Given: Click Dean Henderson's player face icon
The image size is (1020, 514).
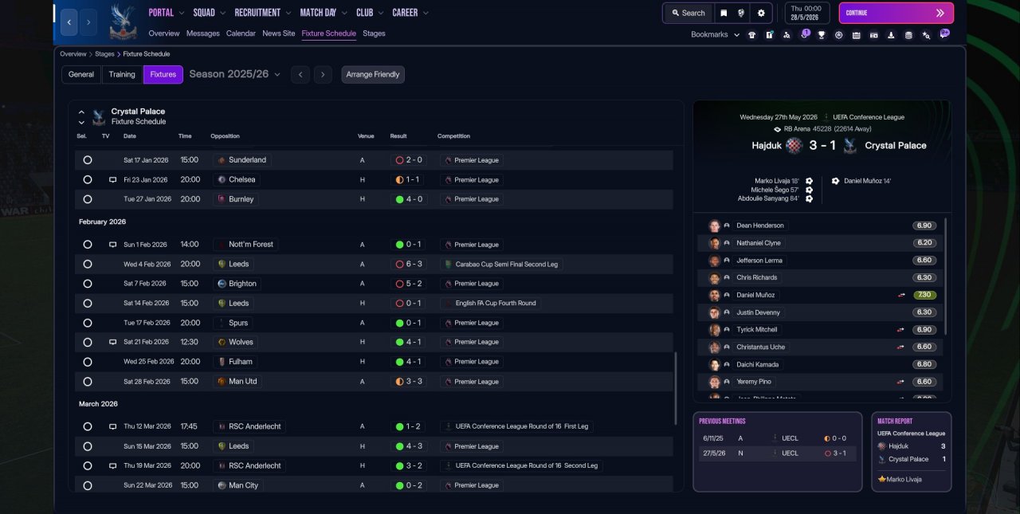Looking at the screenshot, I should [x=715, y=226].
